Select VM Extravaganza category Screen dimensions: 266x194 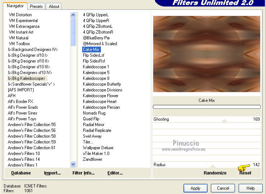click(x=24, y=26)
